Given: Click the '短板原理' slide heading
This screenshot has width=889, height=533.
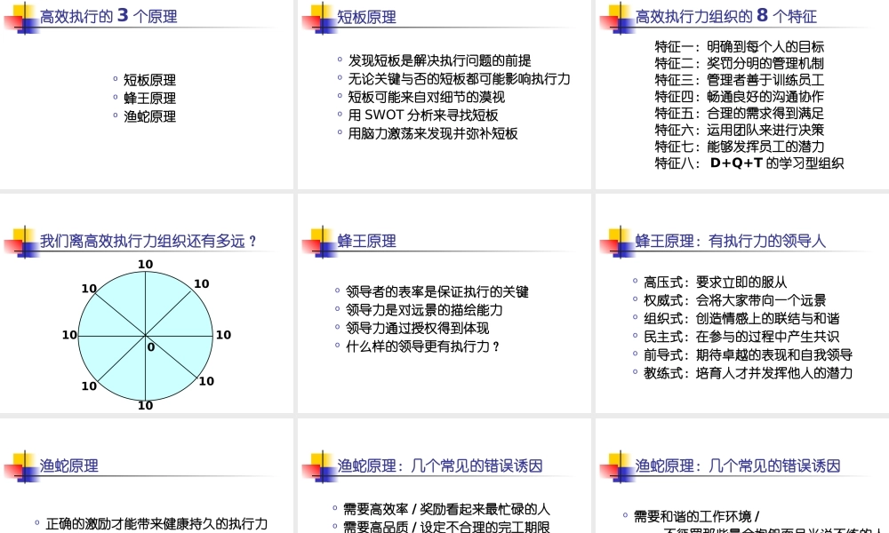Looking at the screenshot, I should pyautogui.click(x=367, y=17).
